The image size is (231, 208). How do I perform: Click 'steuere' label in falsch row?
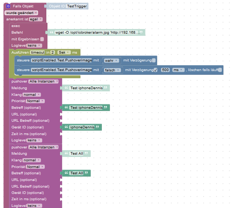pyautogui.click(x=23, y=70)
